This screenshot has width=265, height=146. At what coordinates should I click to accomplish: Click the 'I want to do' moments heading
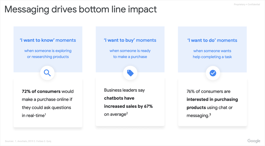(212, 40)
